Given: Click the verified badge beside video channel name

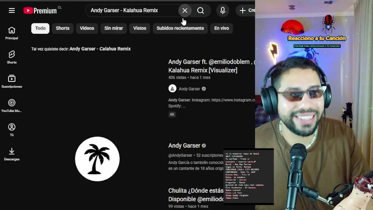Looking at the screenshot, I should pyautogui.click(x=204, y=89).
